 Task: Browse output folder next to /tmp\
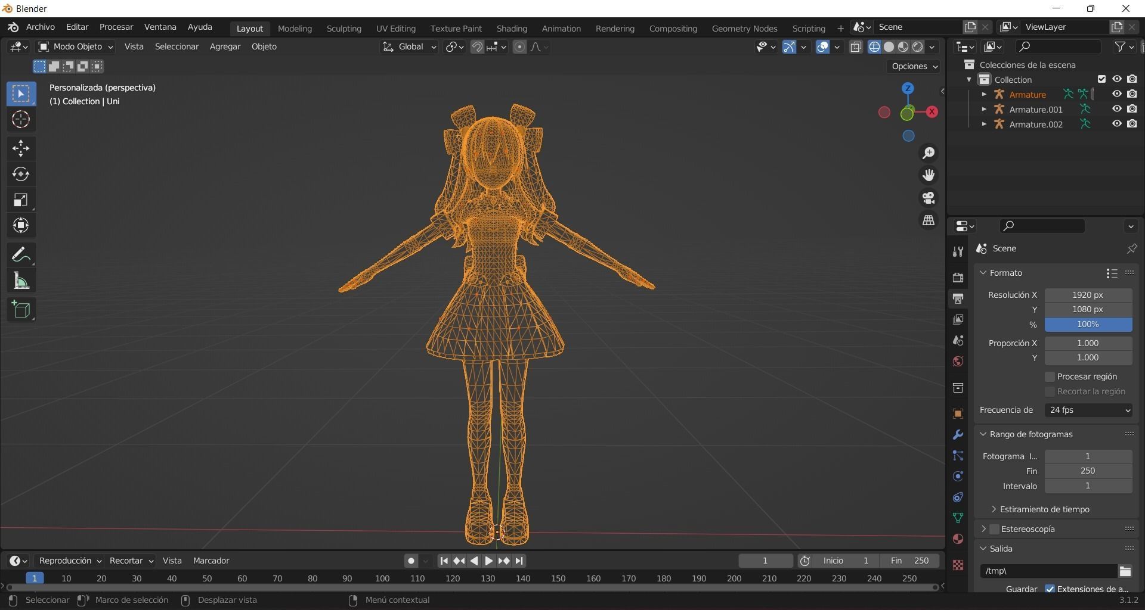tap(1125, 571)
